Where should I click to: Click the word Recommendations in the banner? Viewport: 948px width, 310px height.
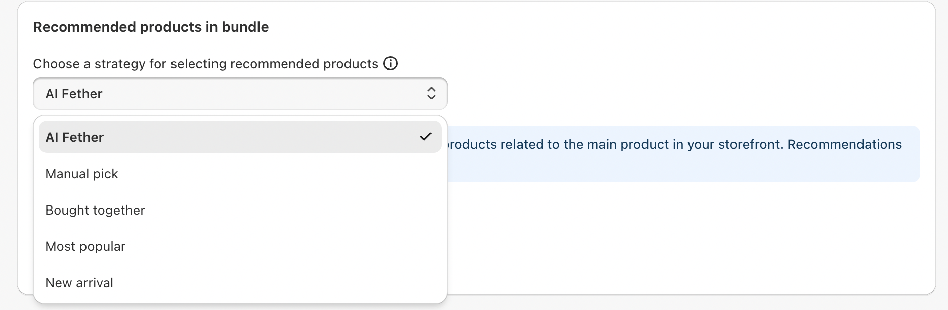coord(844,144)
